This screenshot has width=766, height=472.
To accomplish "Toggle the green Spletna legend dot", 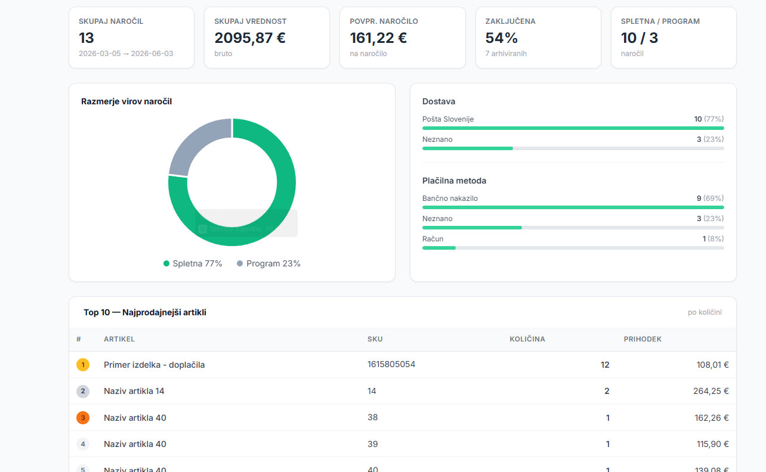I will 166,263.
